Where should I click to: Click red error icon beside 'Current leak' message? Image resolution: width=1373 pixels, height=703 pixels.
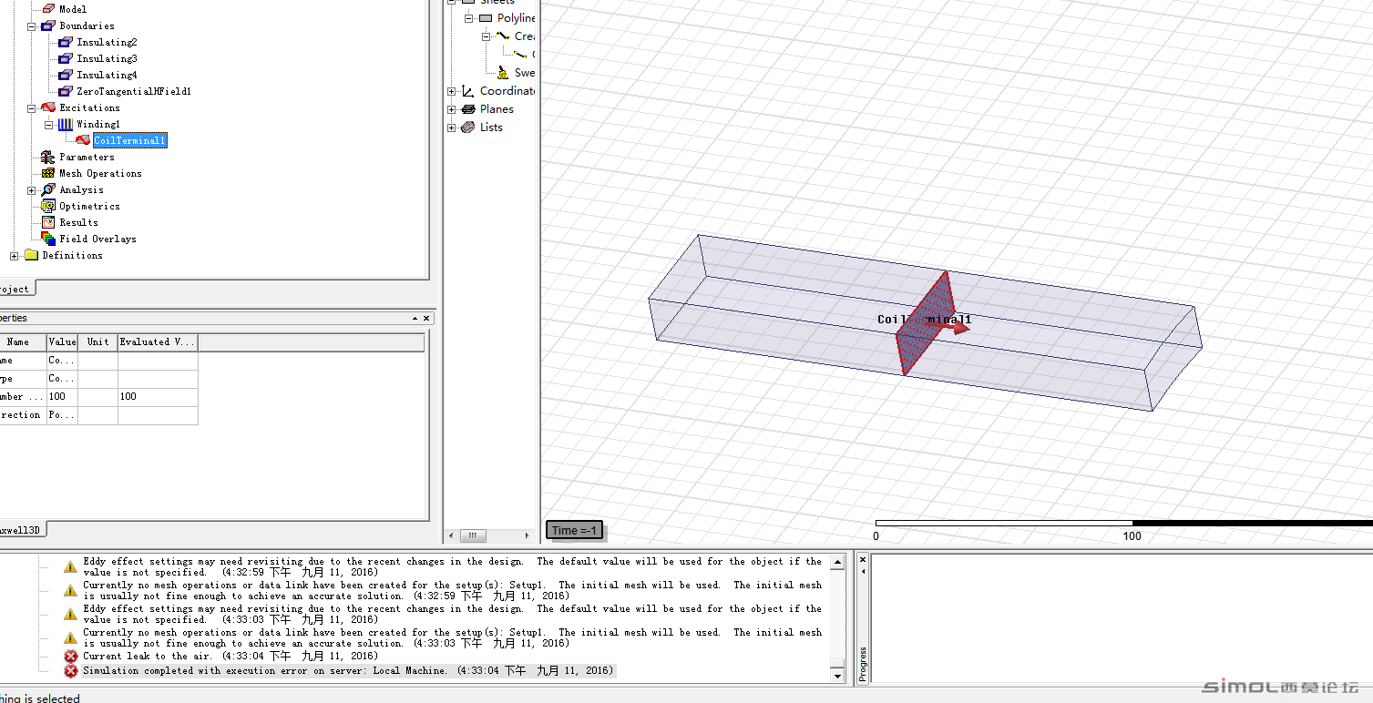(x=71, y=657)
